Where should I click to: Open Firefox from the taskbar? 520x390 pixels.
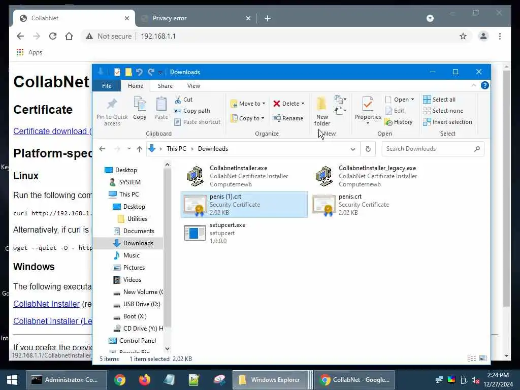pos(145,380)
